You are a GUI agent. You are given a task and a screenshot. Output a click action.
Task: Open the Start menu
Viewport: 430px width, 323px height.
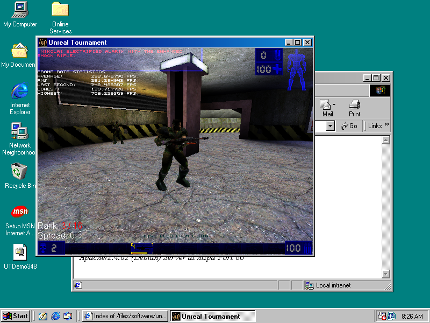coord(16,316)
